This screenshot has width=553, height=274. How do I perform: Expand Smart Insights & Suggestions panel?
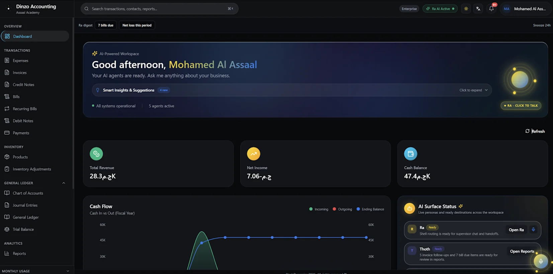click(x=292, y=90)
